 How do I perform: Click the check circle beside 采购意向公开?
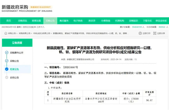pos(7,52)
